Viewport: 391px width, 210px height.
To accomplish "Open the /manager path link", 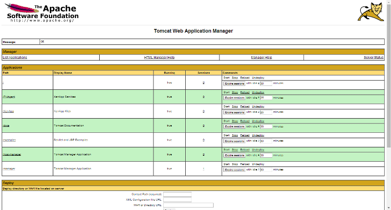I will click(x=9, y=168).
